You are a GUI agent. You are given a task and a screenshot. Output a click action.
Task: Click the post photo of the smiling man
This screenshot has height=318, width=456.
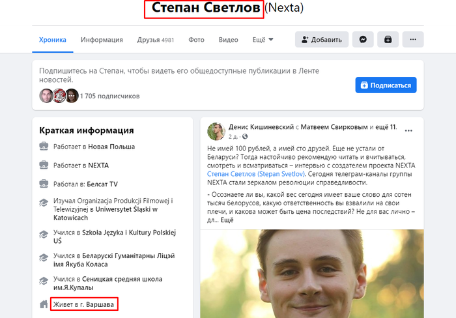coord(311,274)
